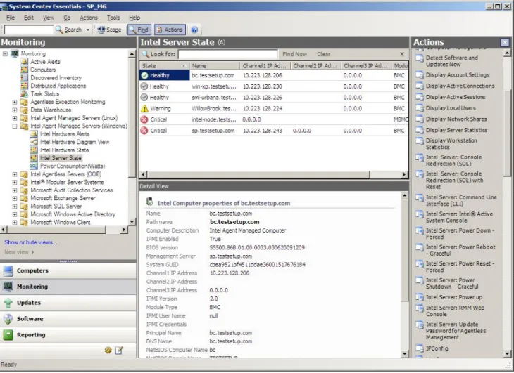The width and height of the screenshot is (514, 373).
Task: Click the Active Alerts view icon
Action: tap(24, 61)
